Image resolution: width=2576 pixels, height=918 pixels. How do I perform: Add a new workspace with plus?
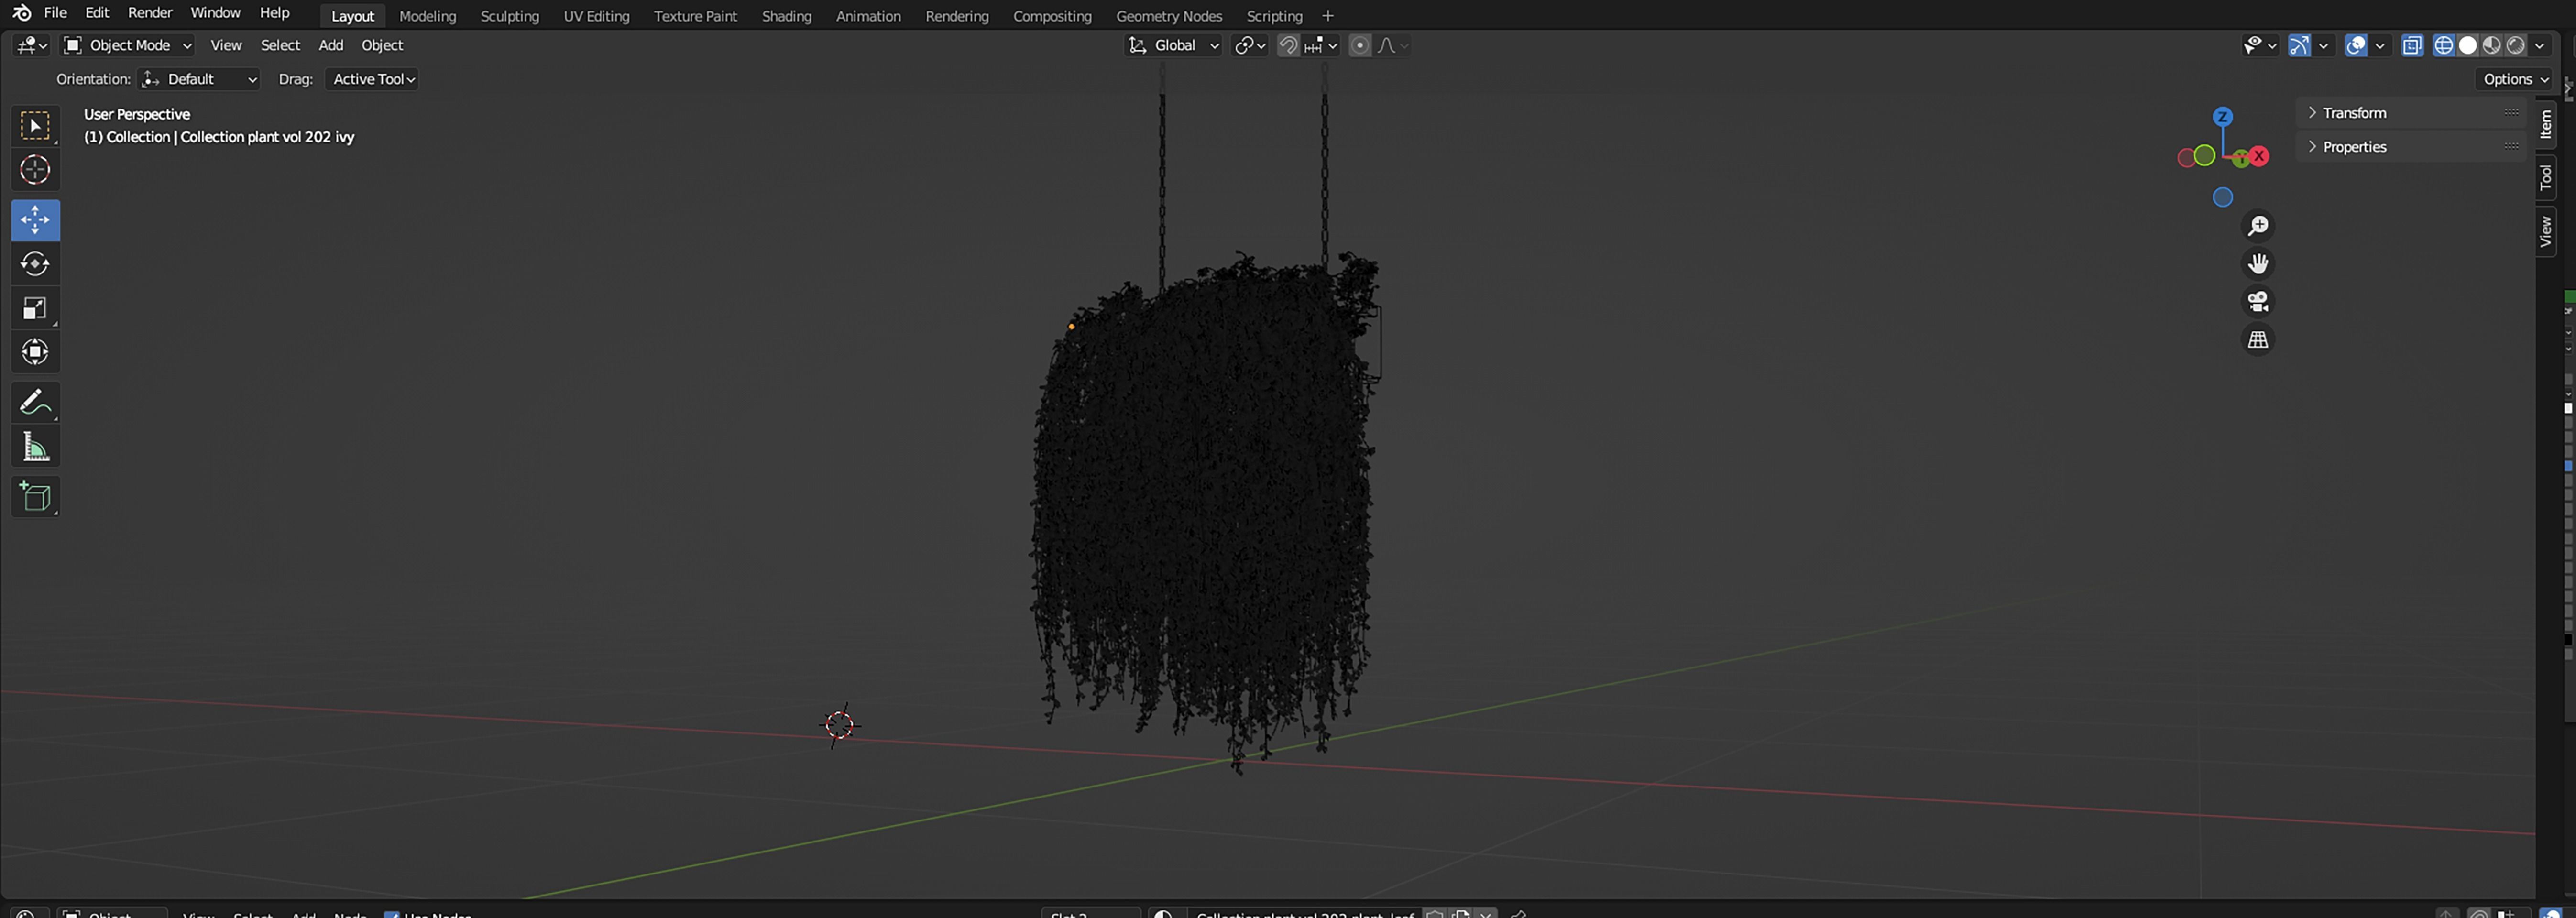tap(1328, 16)
